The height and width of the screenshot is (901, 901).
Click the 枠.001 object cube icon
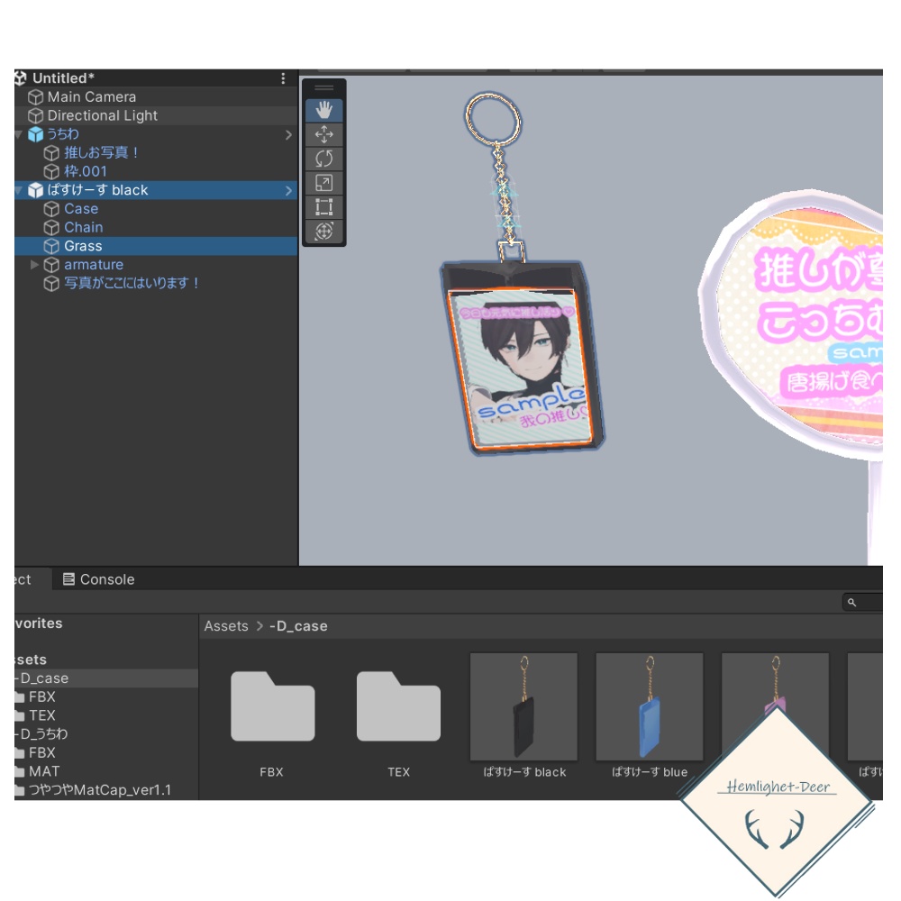(x=51, y=171)
